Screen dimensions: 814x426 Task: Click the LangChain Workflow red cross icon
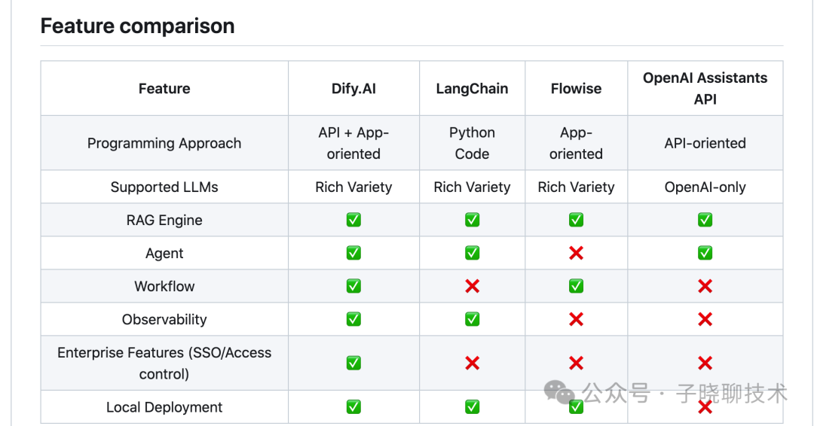click(472, 286)
